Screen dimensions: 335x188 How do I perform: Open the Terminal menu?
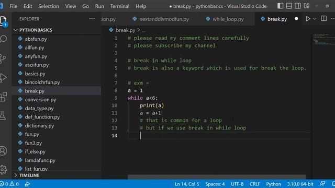pyautogui.click(x=120, y=6)
